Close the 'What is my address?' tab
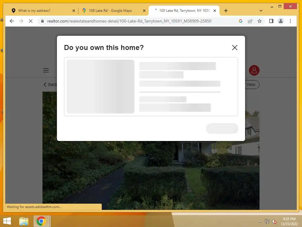302x227 pixels. 73,11
